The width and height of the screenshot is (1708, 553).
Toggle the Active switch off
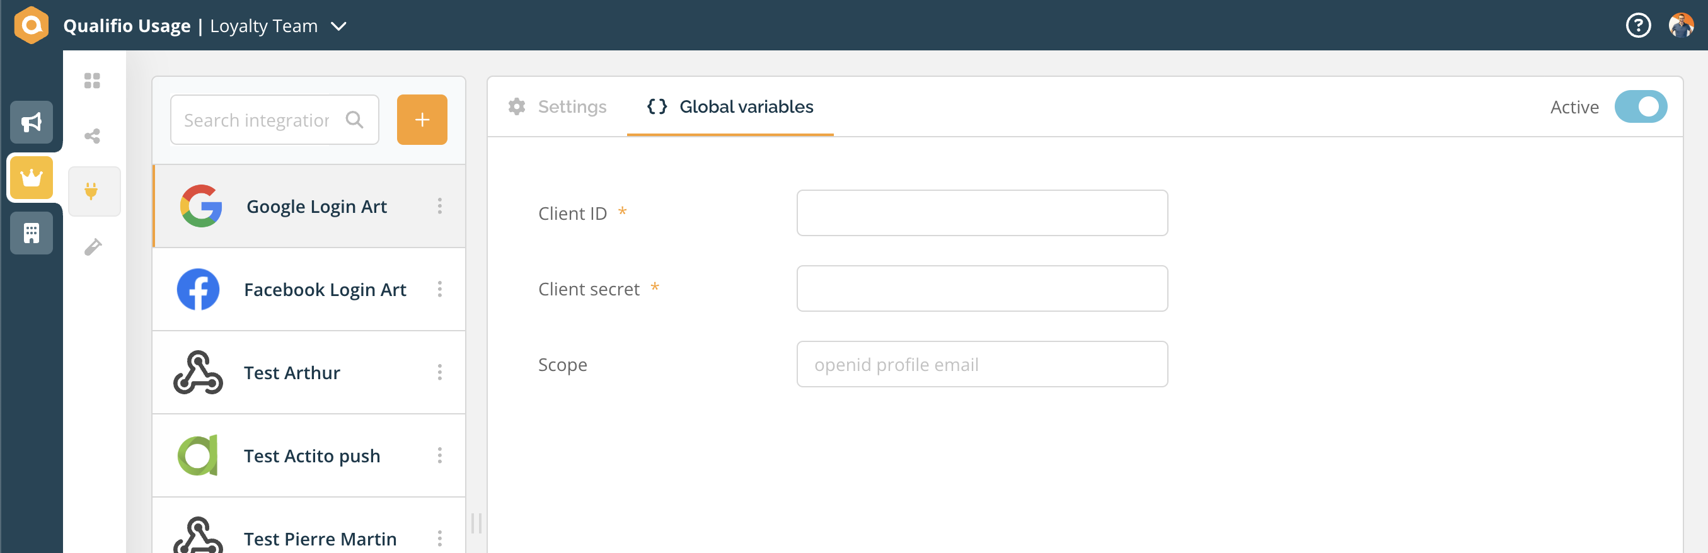tap(1641, 106)
